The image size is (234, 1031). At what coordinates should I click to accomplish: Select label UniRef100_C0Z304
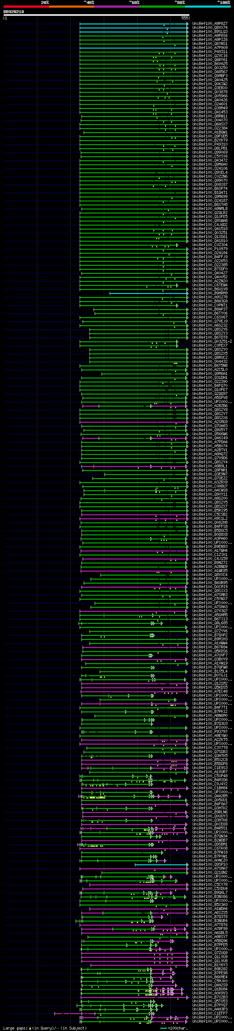[x=210, y=245]
